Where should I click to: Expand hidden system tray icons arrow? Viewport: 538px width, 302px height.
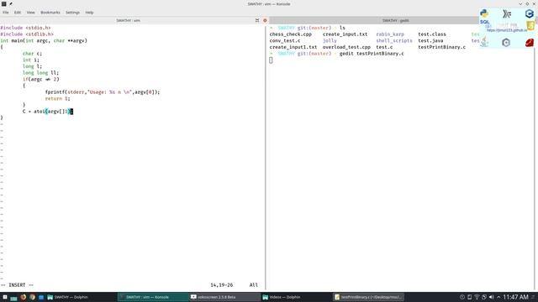[498, 297]
